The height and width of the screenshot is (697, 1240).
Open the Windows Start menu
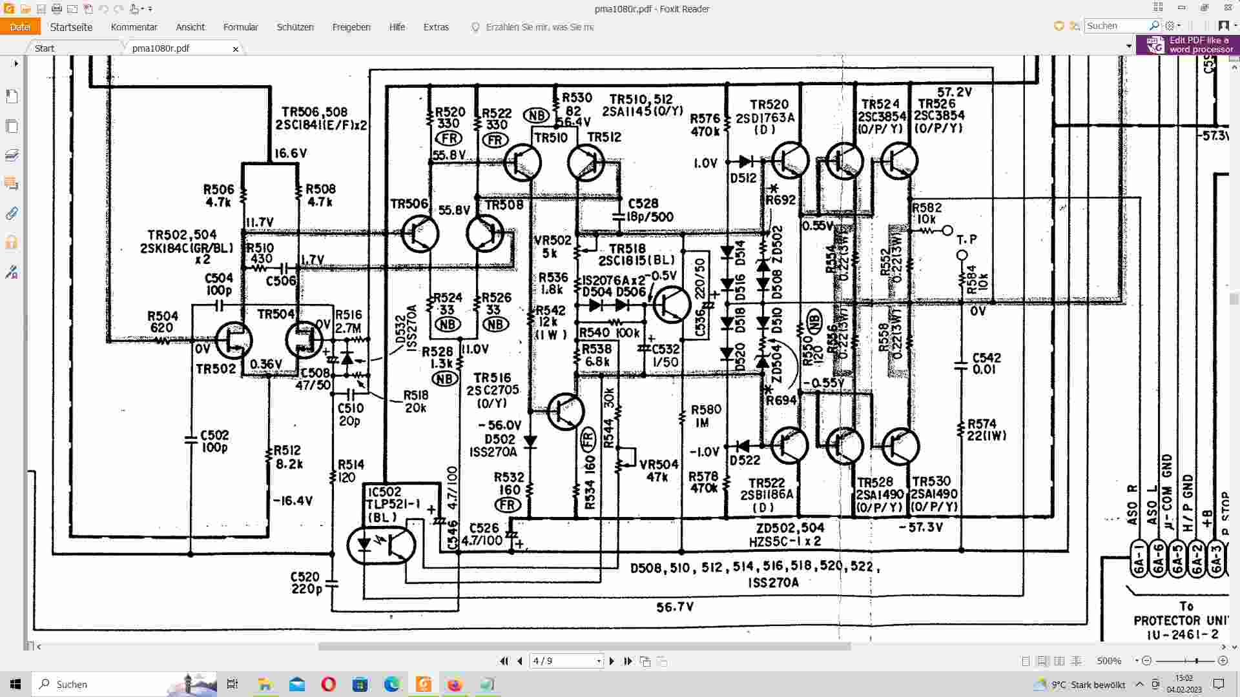[15, 684]
